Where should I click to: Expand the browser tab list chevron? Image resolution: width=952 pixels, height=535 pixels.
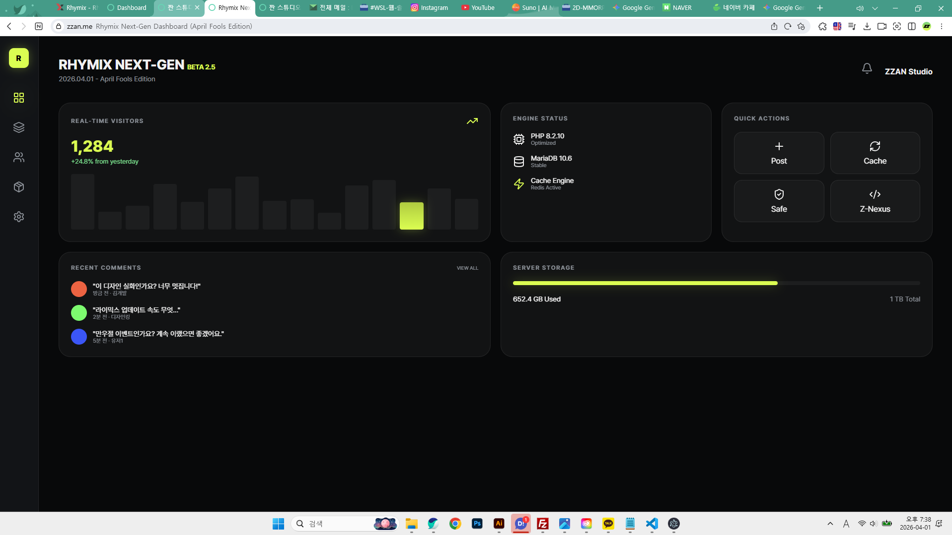pyautogui.click(x=875, y=8)
